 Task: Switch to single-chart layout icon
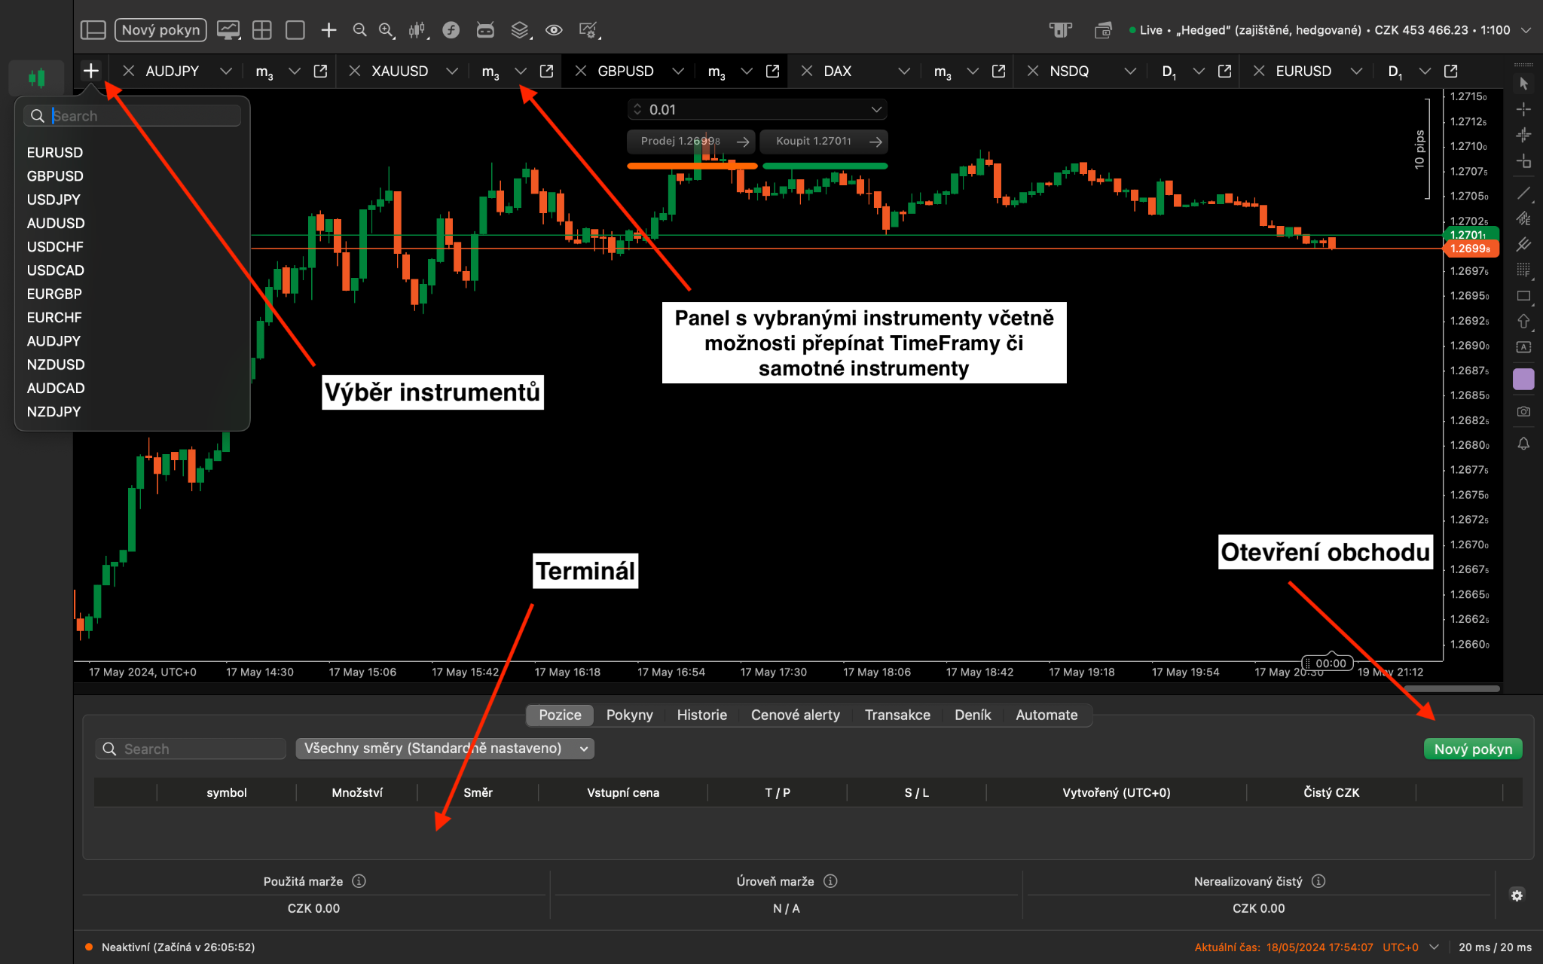pyautogui.click(x=295, y=30)
